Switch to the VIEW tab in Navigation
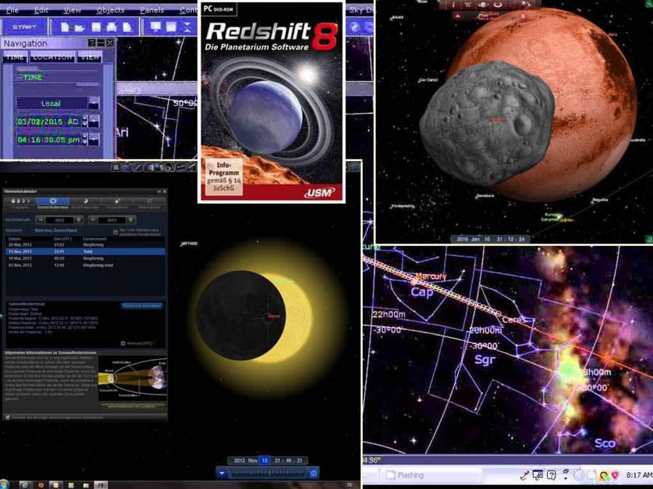Screen dimensions: 653x489 pyautogui.click(x=89, y=57)
